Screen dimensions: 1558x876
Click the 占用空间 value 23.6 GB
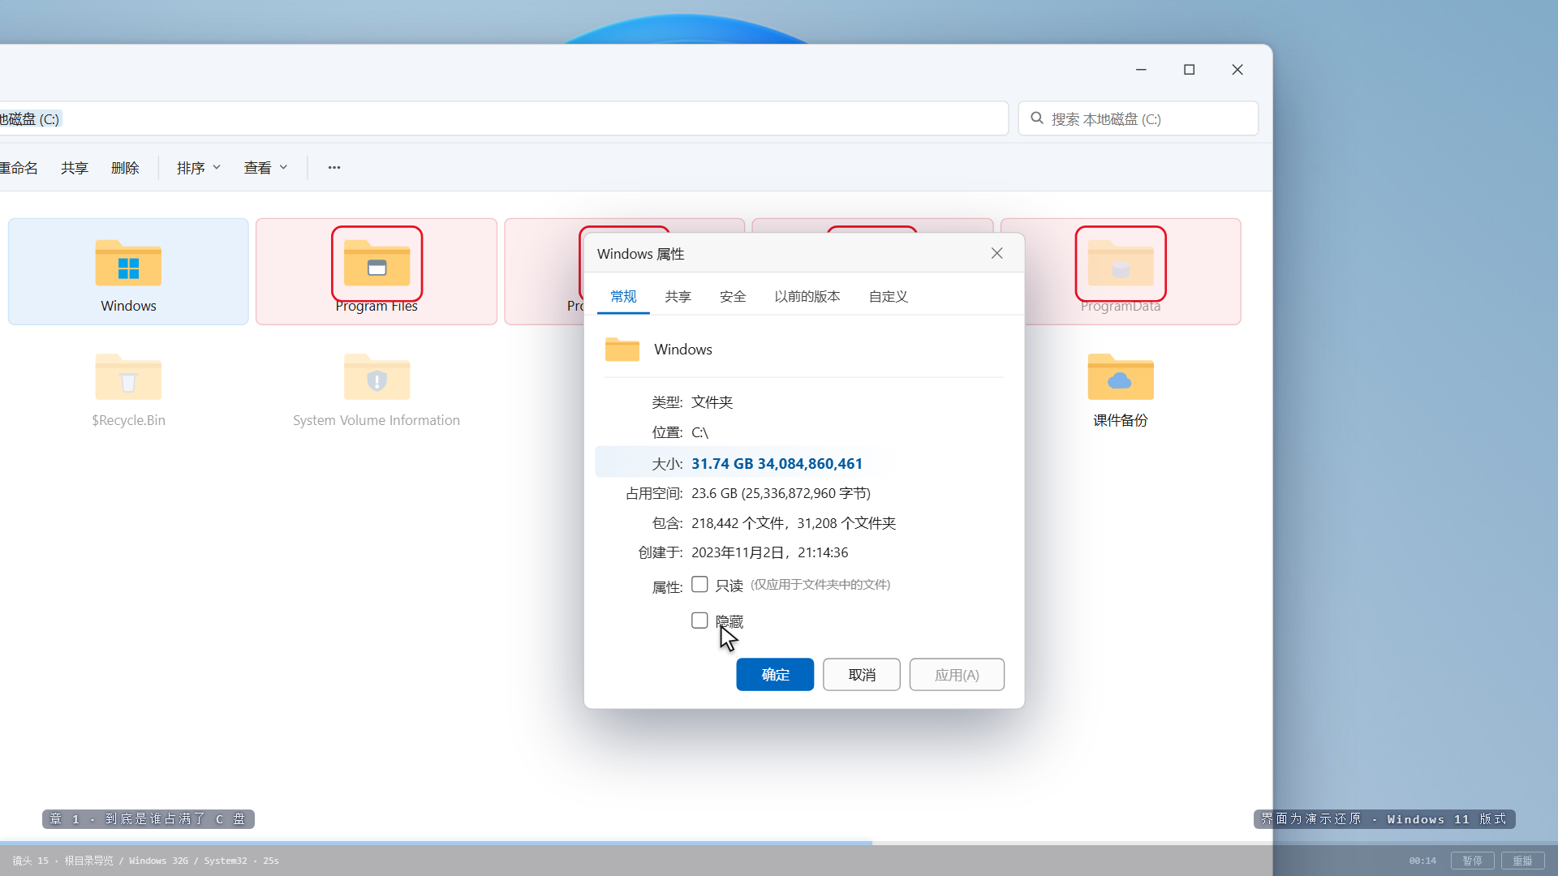click(x=781, y=493)
